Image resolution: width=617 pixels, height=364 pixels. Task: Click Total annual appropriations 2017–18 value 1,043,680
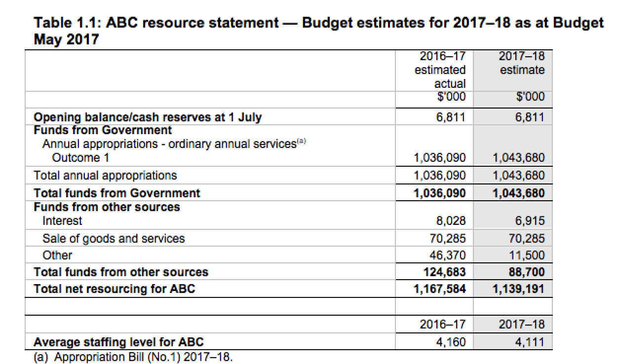pyautogui.click(x=519, y=175)
